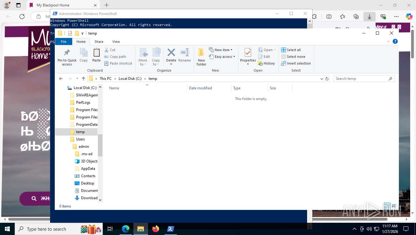Screen dimensions: 416x235
Task: Refresh the Edge browser page
Action: click(22, 17)
